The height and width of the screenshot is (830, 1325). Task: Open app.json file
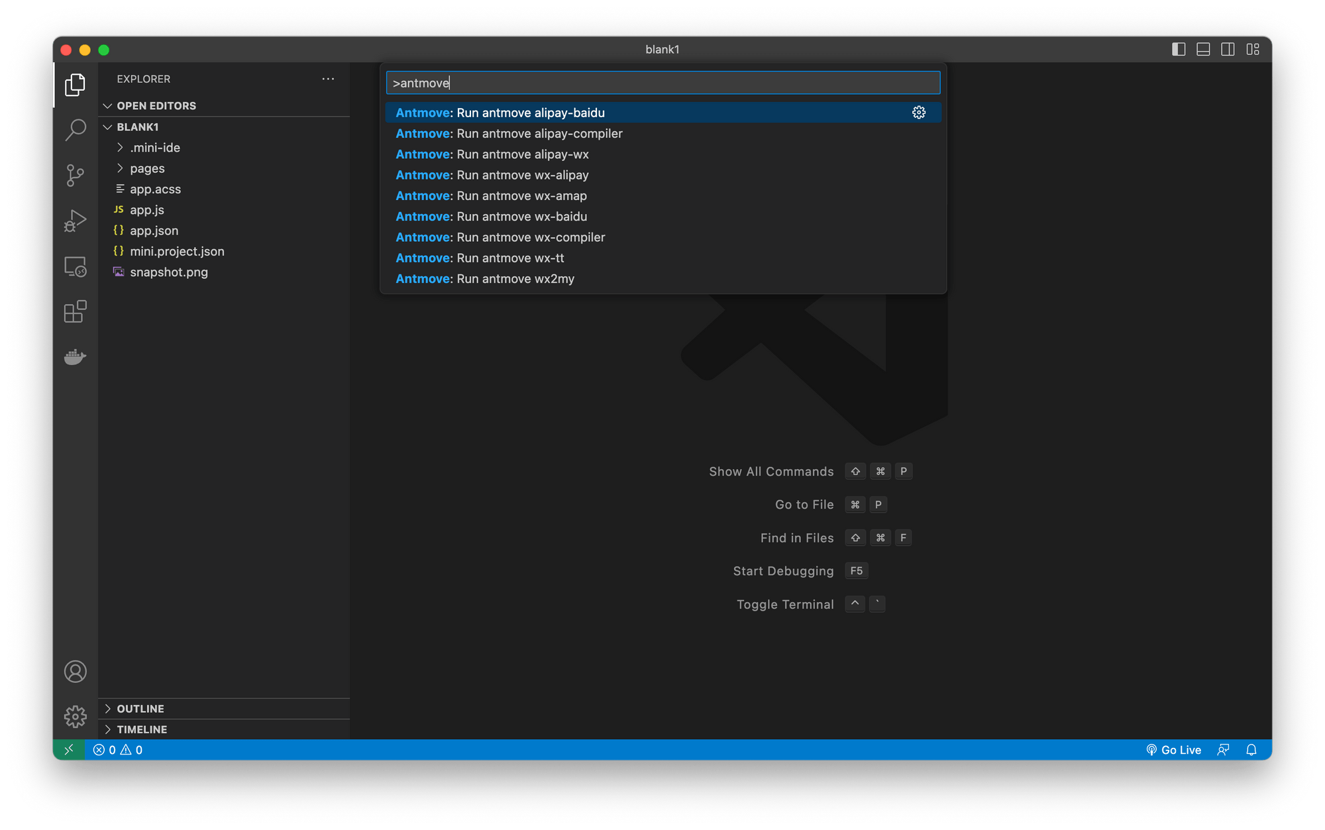[x=225, y=231]
